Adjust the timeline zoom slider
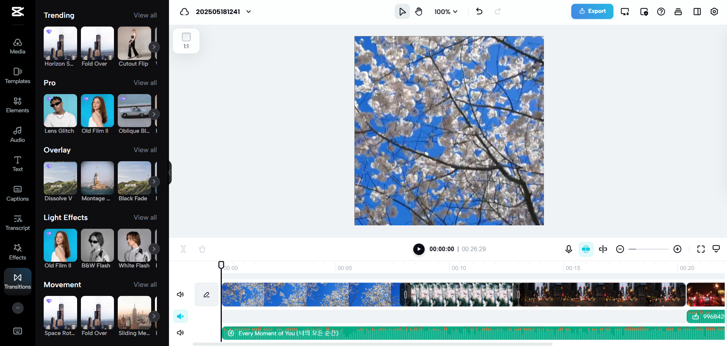This screenshot has width=727, height=346. point(649,249)
